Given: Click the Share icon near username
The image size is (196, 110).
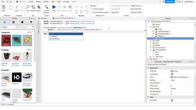Looking at the screenshot, I should pyautogui.click(x=182, y=2).
